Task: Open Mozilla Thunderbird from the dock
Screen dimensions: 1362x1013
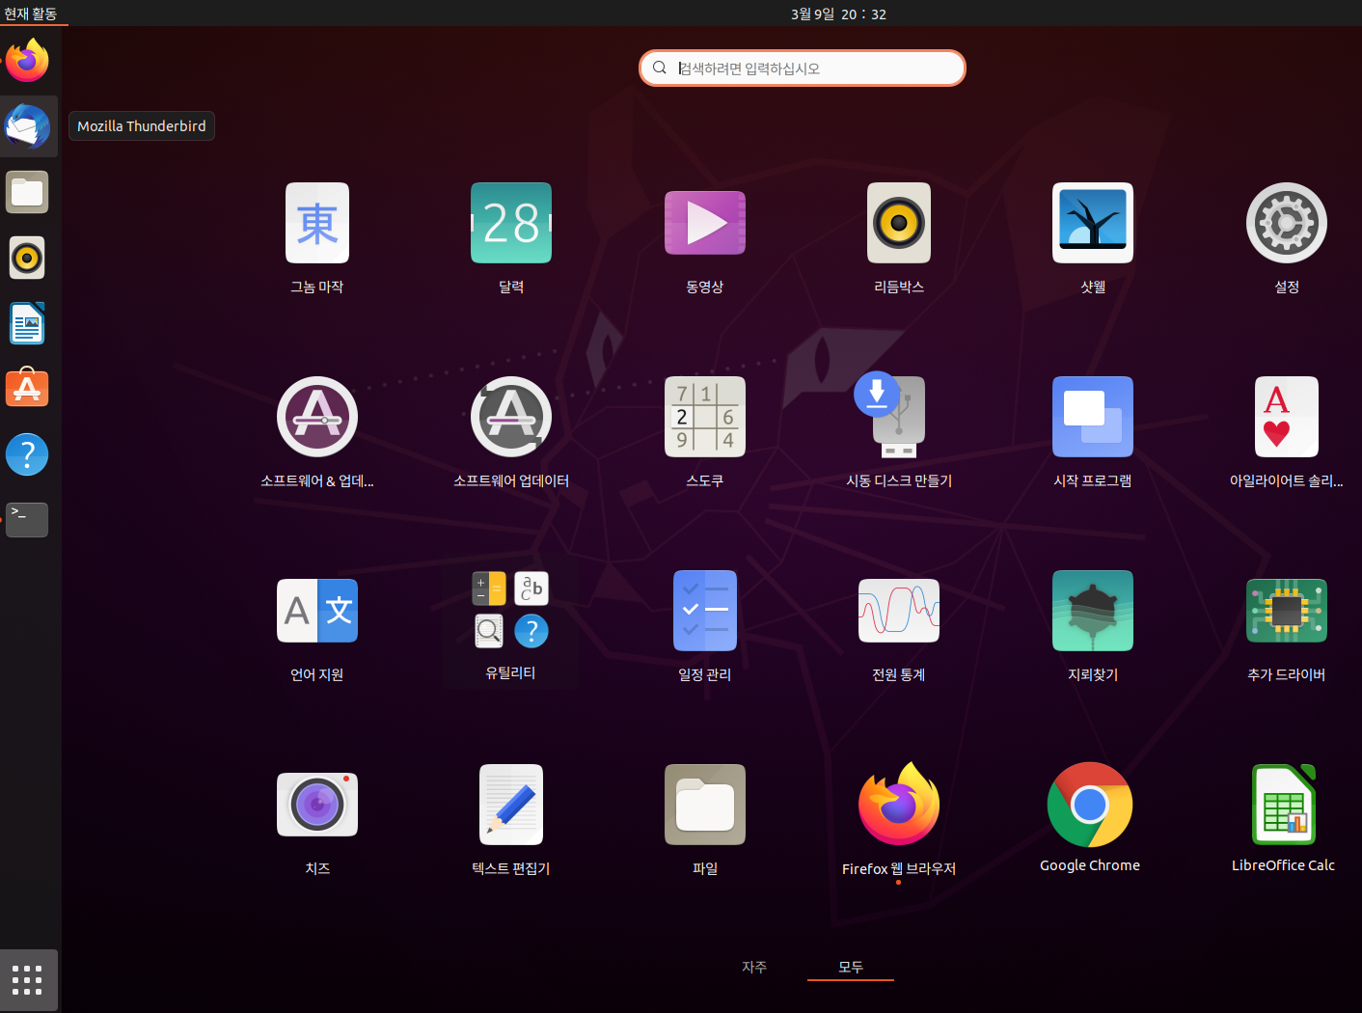Action: [27, 126]
